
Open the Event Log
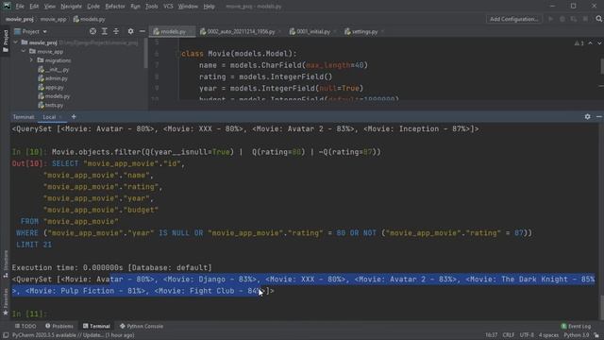click(x=576, y=326)
